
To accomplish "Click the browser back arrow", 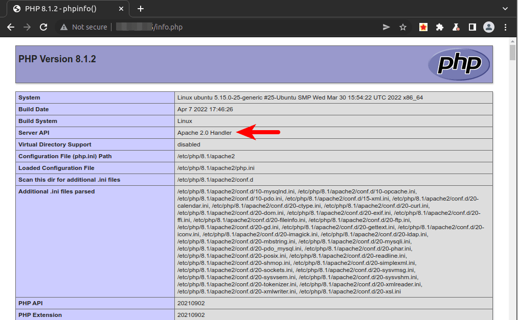I will click(11, 27).
